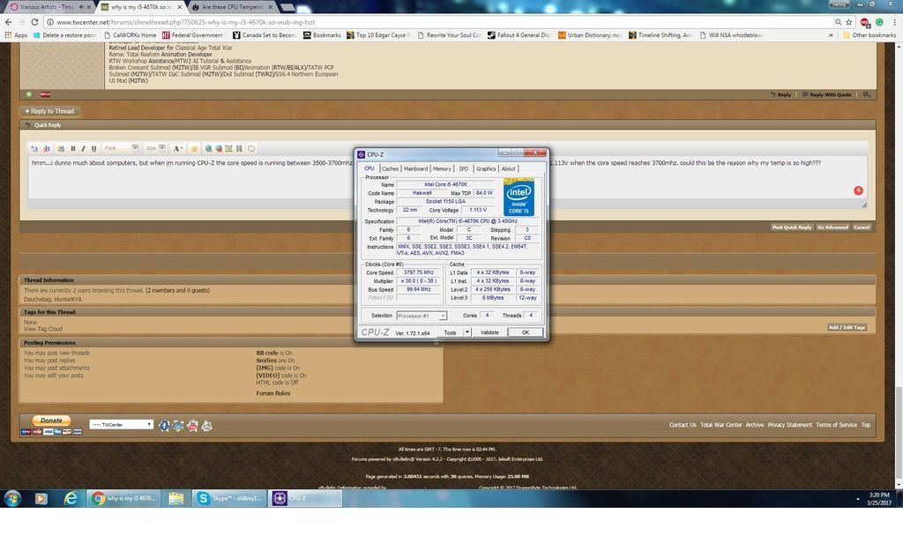Toggle italic formatting in Quick Reply editor
903x559 pixels.
pos(83,148)
